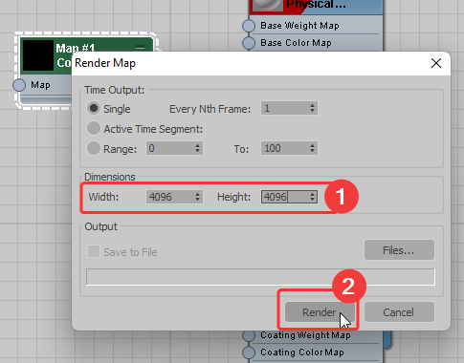The width and height of the screenshot is (464, 363).
Task: Click the Map input socket on Map #1 node
Action: [x=19, y=85]
